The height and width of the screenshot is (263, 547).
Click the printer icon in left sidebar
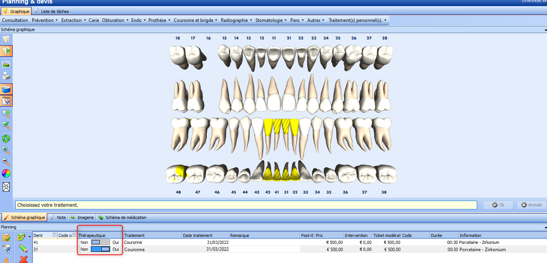(x=6, y=76)
